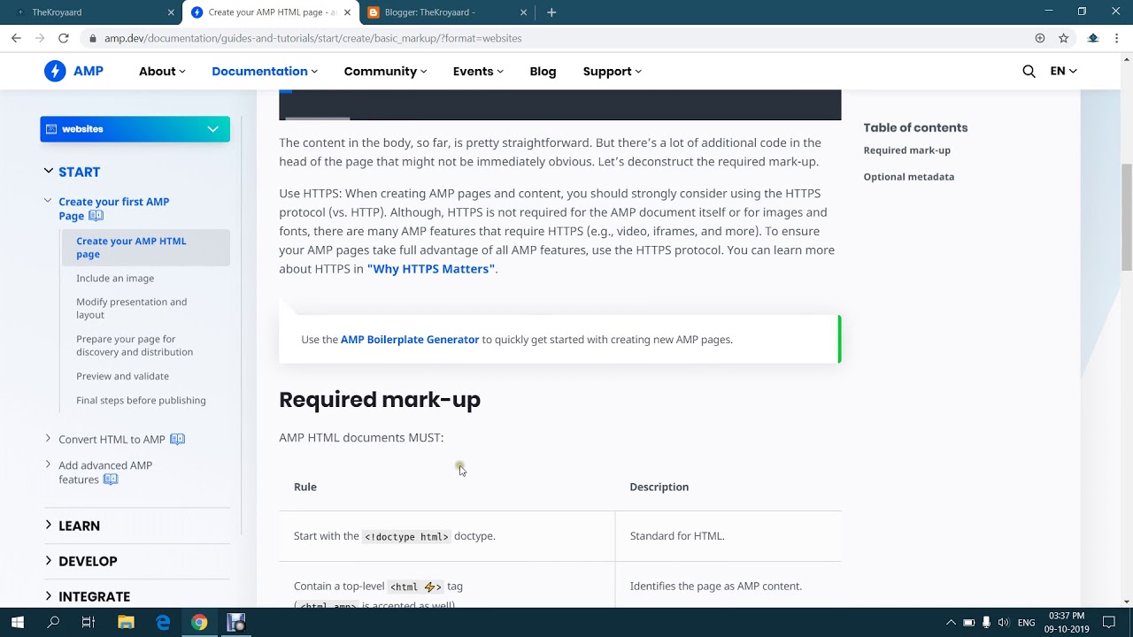Open the Community menu
The height and width of the screenshot is (637, 1133).
click(x=385, y=71)
